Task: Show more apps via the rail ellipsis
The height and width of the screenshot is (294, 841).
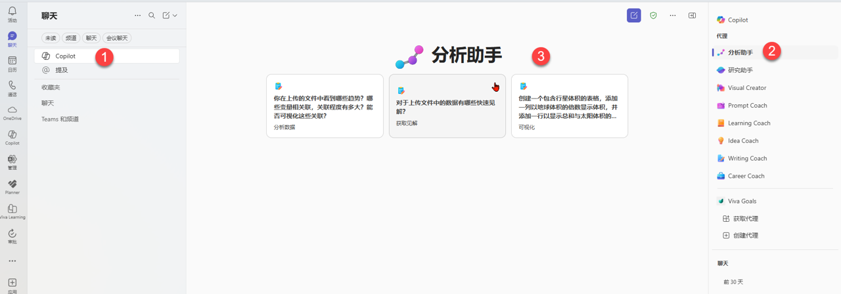Action: [12, 261]
